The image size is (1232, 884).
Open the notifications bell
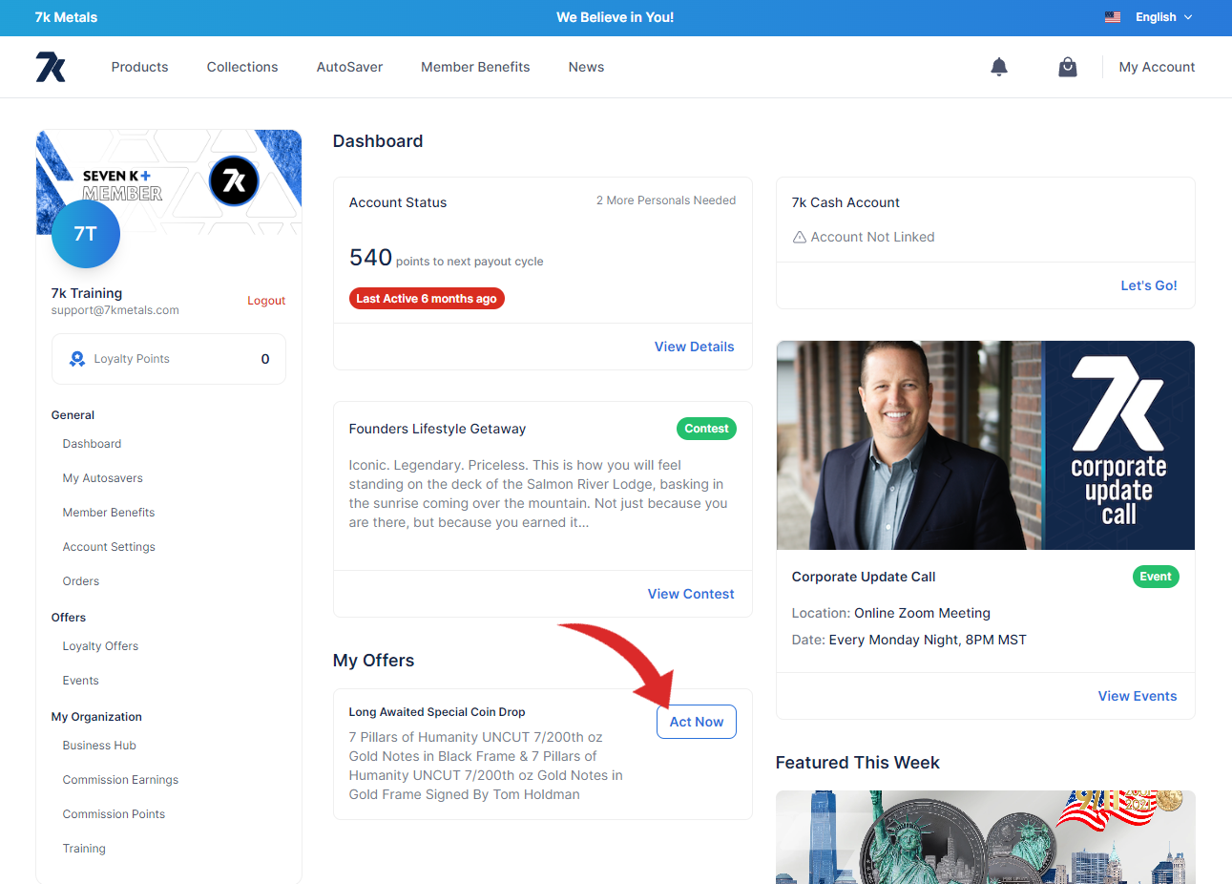[x=999, y=67]
